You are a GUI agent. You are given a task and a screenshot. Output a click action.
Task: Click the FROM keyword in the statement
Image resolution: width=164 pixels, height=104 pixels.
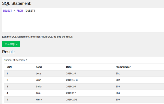(x=20, y=11)
